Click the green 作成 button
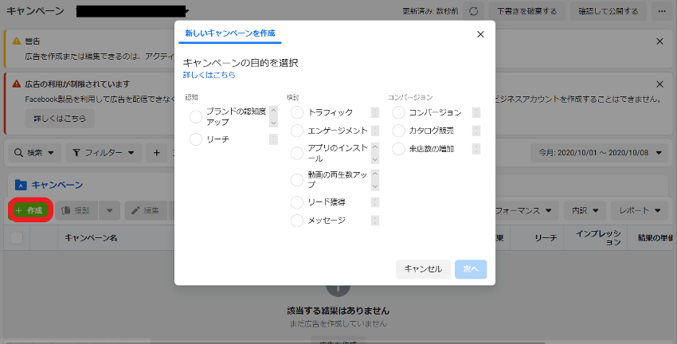 pos(29,210)
